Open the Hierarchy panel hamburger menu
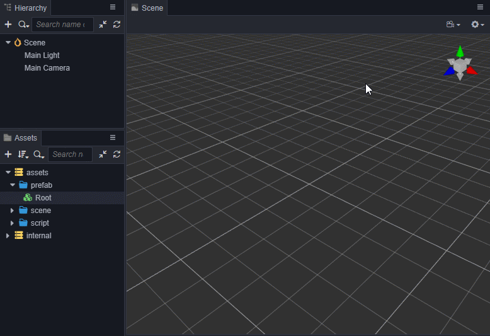Screen dimensions: 490x336 tap(113, 8)
